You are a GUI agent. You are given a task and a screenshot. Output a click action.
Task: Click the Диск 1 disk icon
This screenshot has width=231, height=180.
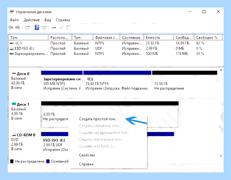coord(14,104)
